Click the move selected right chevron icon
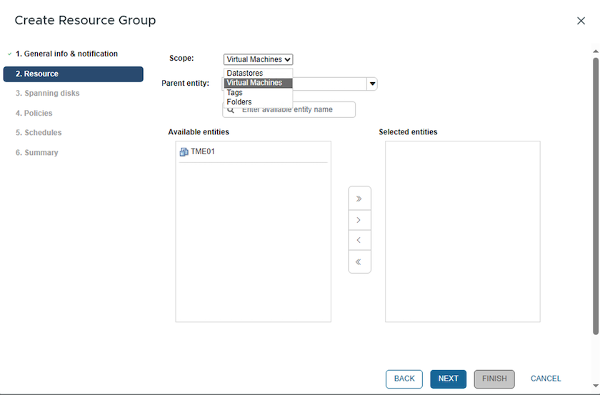 pyautogui.click(x=359, y=220)
